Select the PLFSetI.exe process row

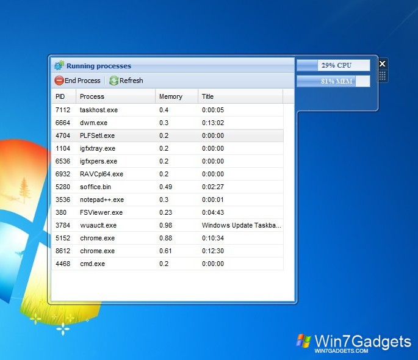click(167, 135)
